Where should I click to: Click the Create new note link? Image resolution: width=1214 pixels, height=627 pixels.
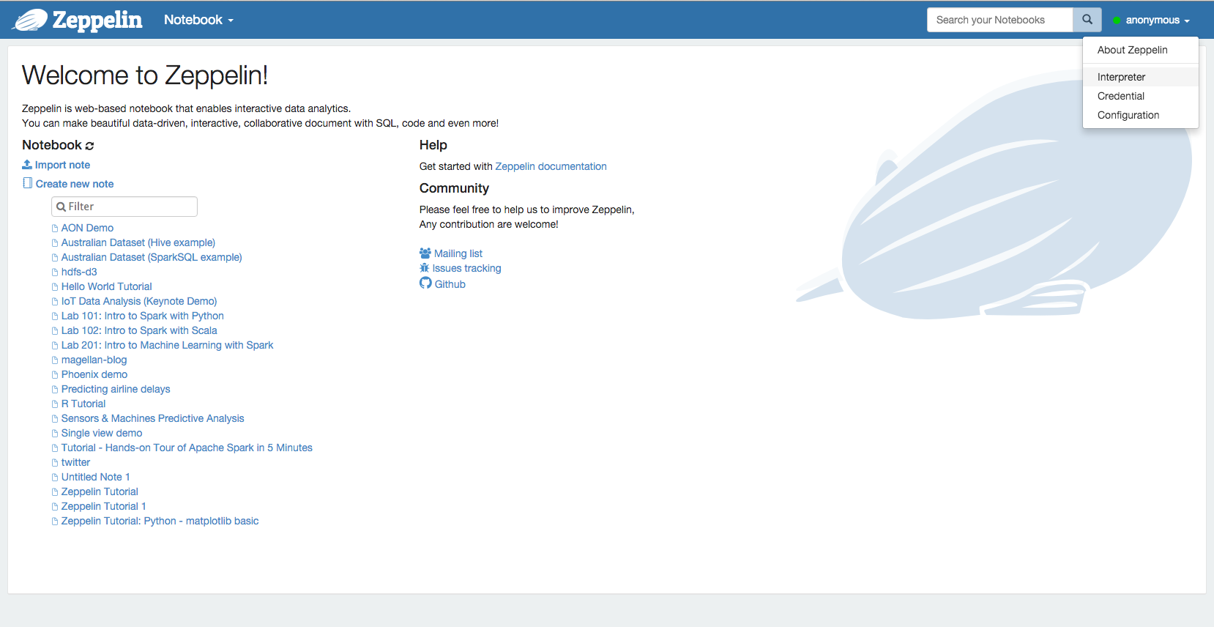click(75, 184)
